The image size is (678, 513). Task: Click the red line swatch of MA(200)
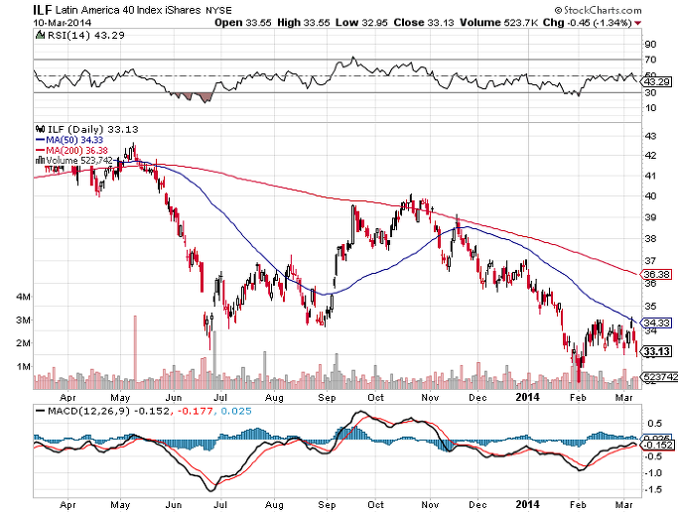point(41,150)
